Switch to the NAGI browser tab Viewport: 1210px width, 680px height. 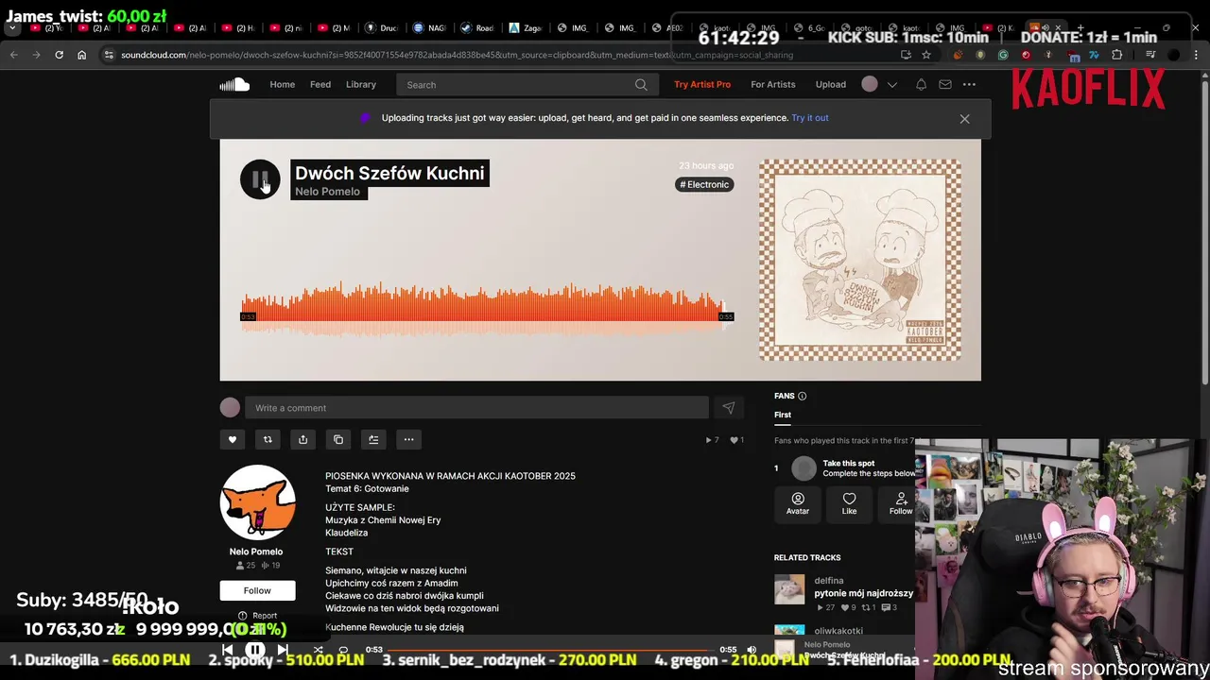tap(430, 28)
